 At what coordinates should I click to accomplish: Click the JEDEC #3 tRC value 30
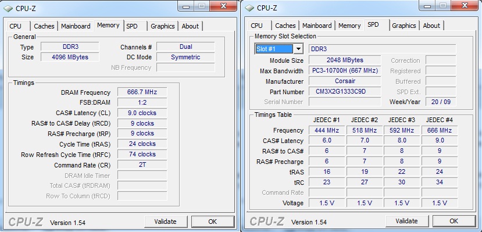click(402, 182)
